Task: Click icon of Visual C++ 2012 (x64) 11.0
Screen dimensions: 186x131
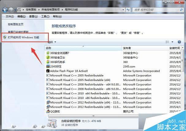Action: click(48, 102)
